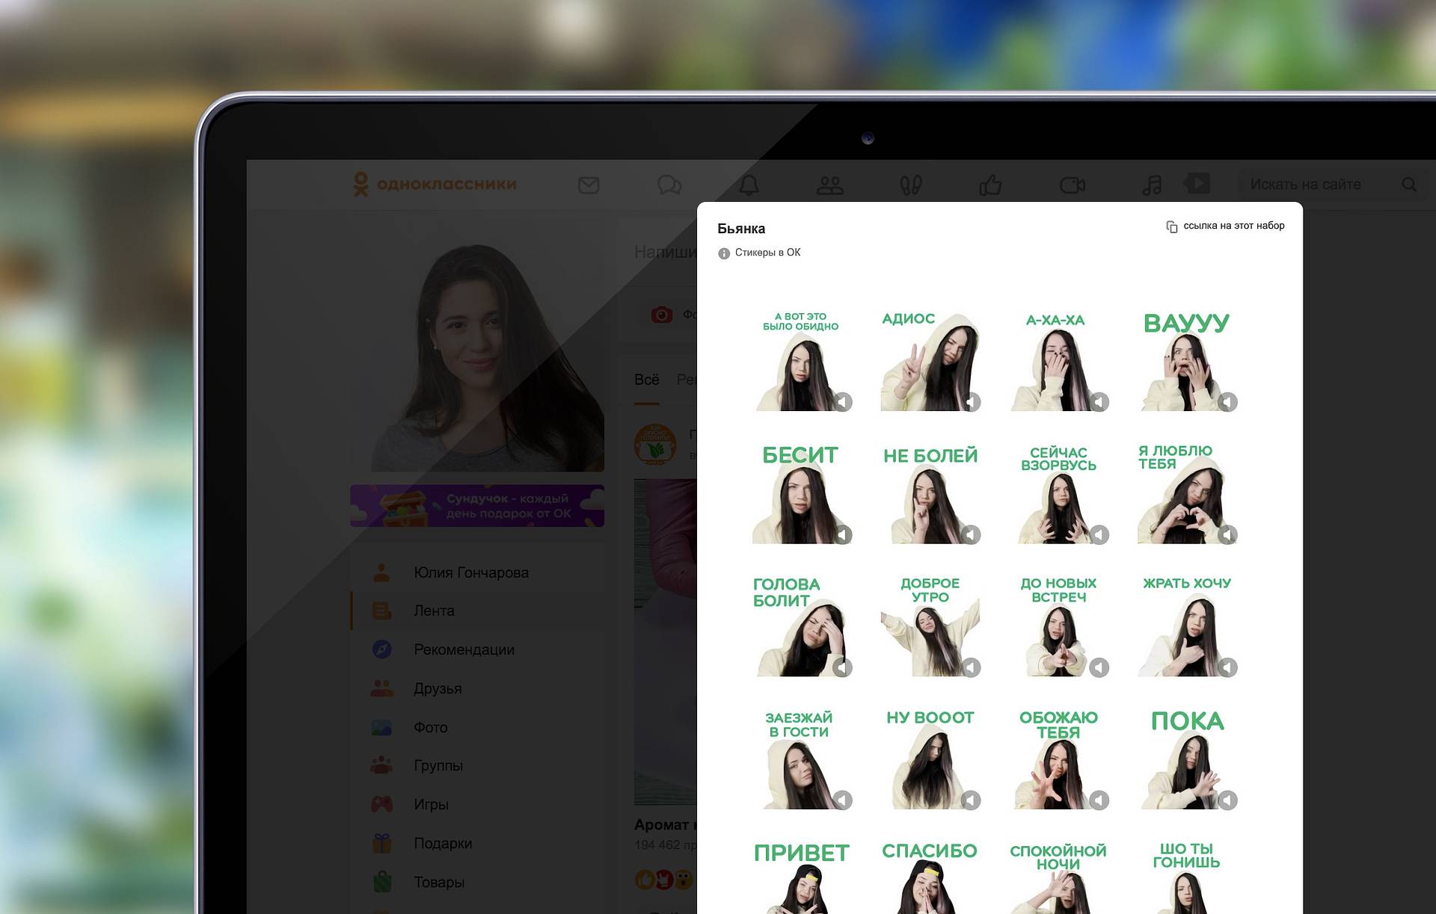Open the notifications bell icon
This screenshot has width=1436, height=914.
pos(749,185)
